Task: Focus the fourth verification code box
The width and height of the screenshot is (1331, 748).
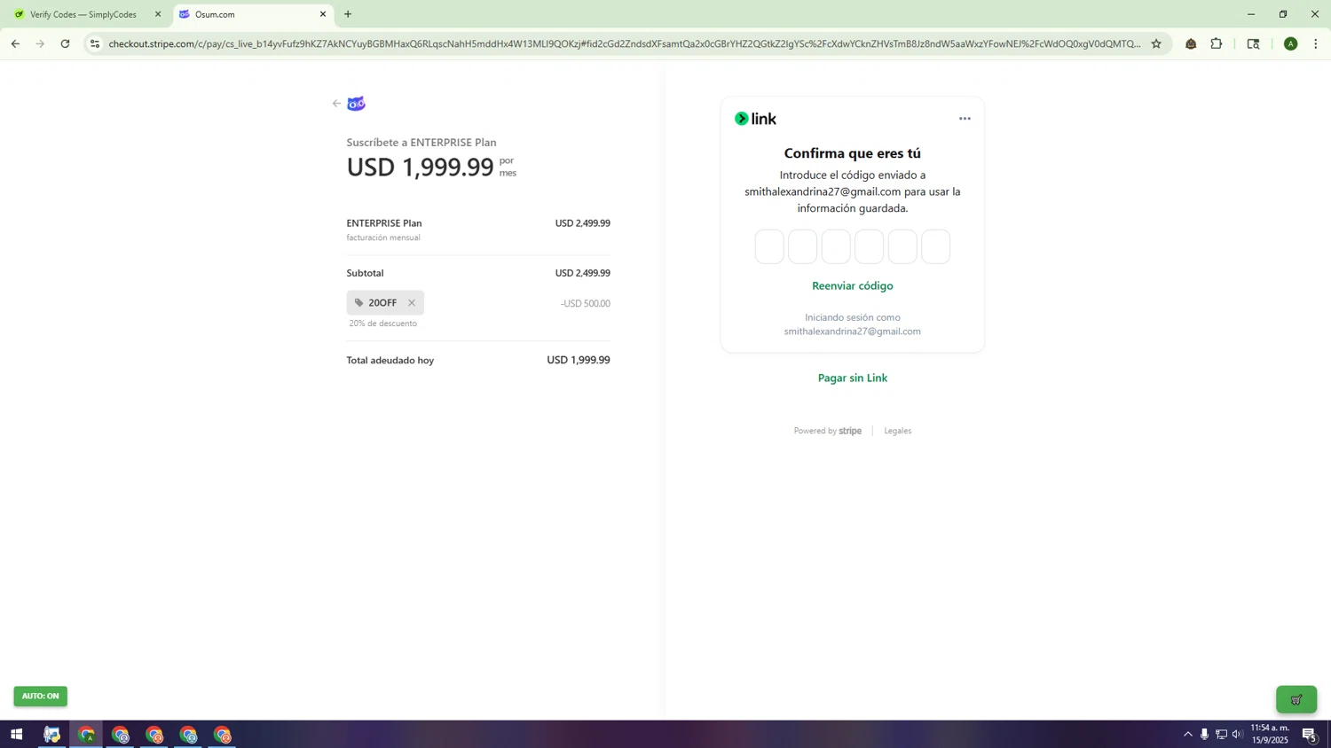Action: (x=869, y=246)
